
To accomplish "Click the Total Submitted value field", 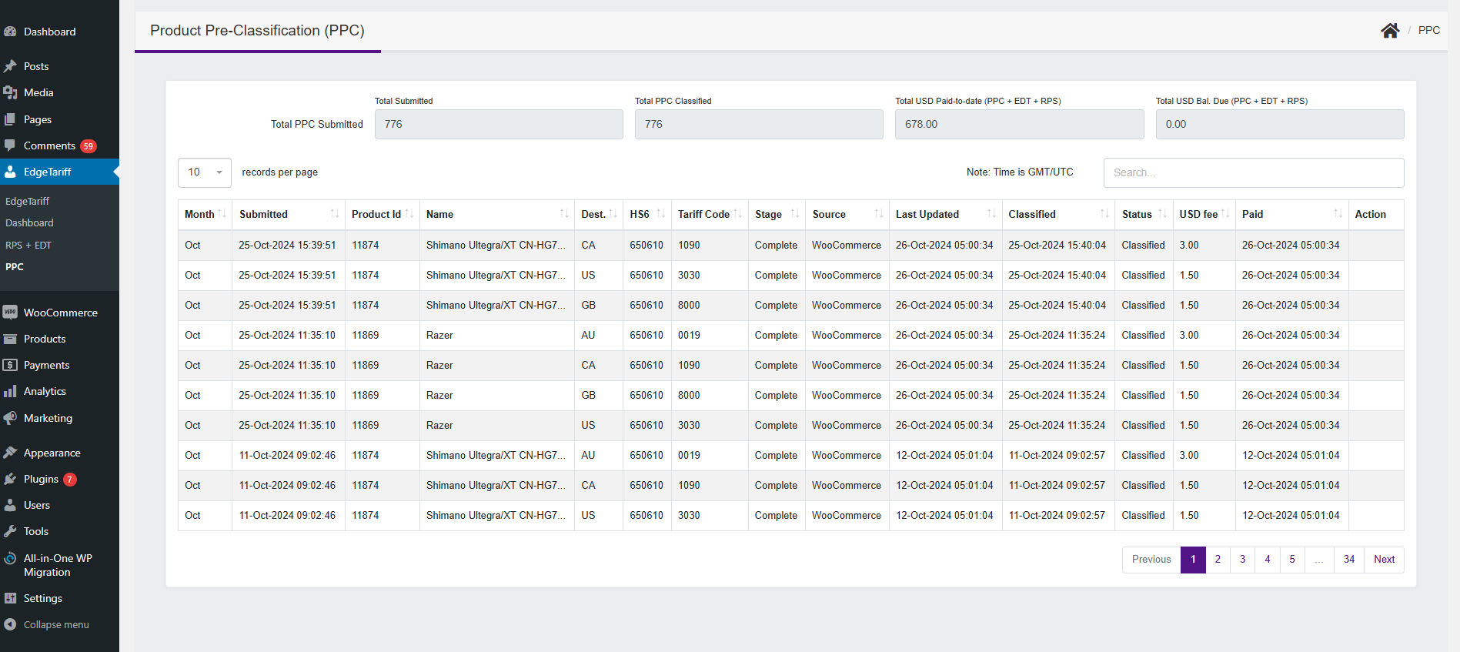I will [x=499, y=124].
